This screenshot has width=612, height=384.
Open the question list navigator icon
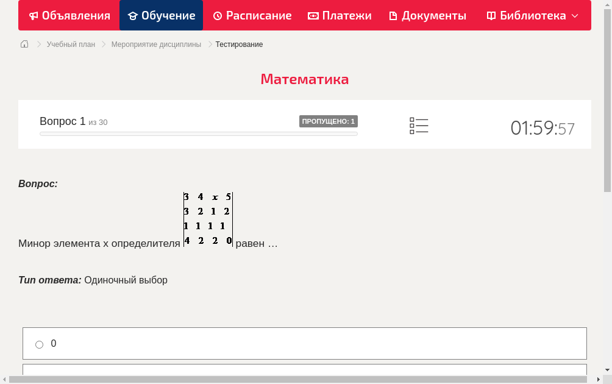pos(419,126)
